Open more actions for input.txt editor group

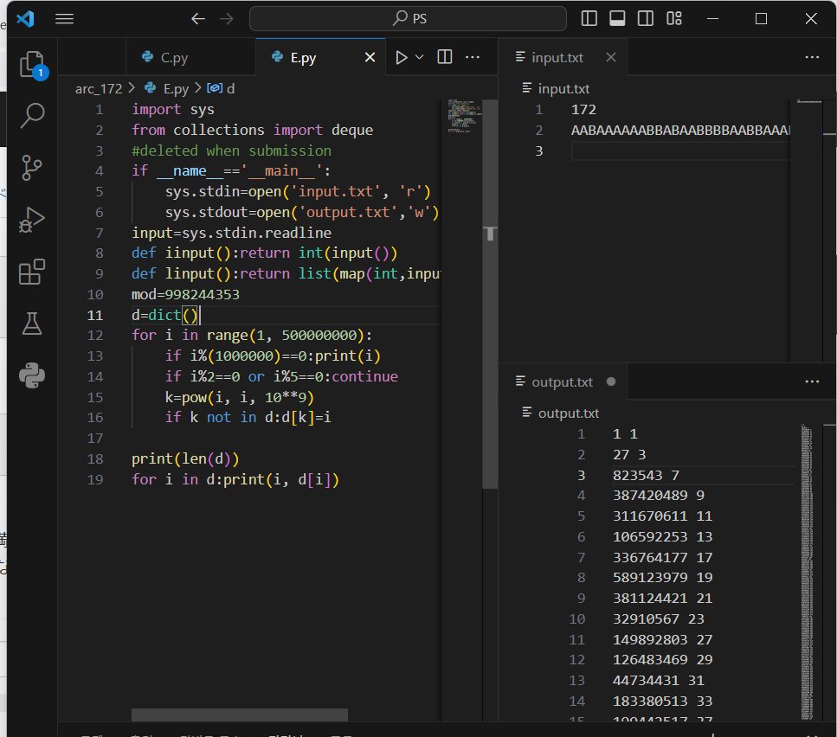pos(812,57)
